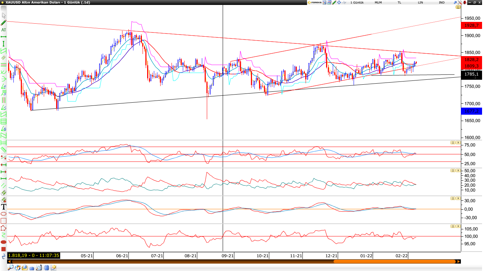Viewport: 487px width, 271px height.
Task: Select the red left-pointing arrow line tool
Action: 4,165
